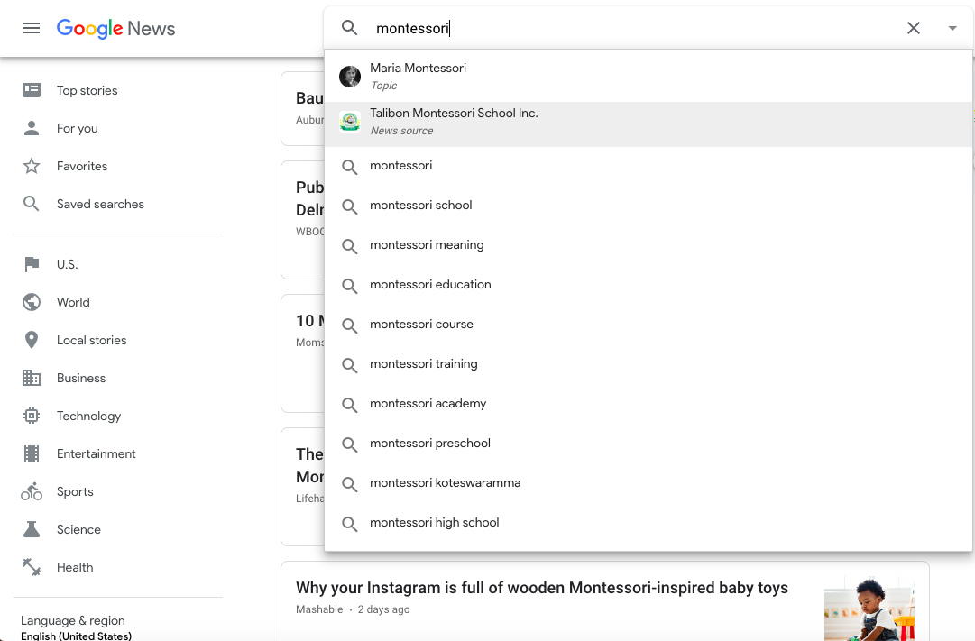
Task: Open Saved searches in sidebar
Action: click(100, 204)
